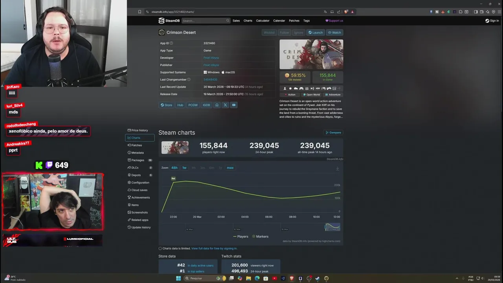Open the Charts menu in SteamDB header
503x283 pixels.
pos(248,21)
